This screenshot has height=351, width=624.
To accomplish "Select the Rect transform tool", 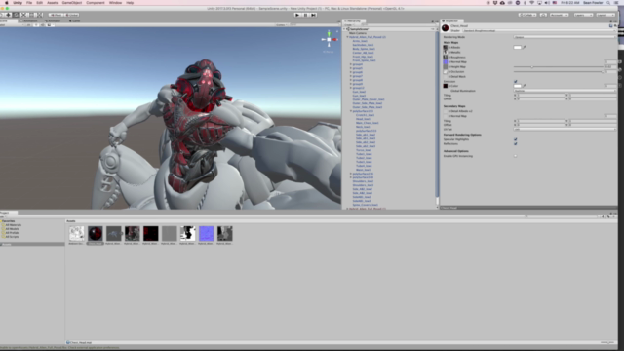I will (x=32, y=15).
